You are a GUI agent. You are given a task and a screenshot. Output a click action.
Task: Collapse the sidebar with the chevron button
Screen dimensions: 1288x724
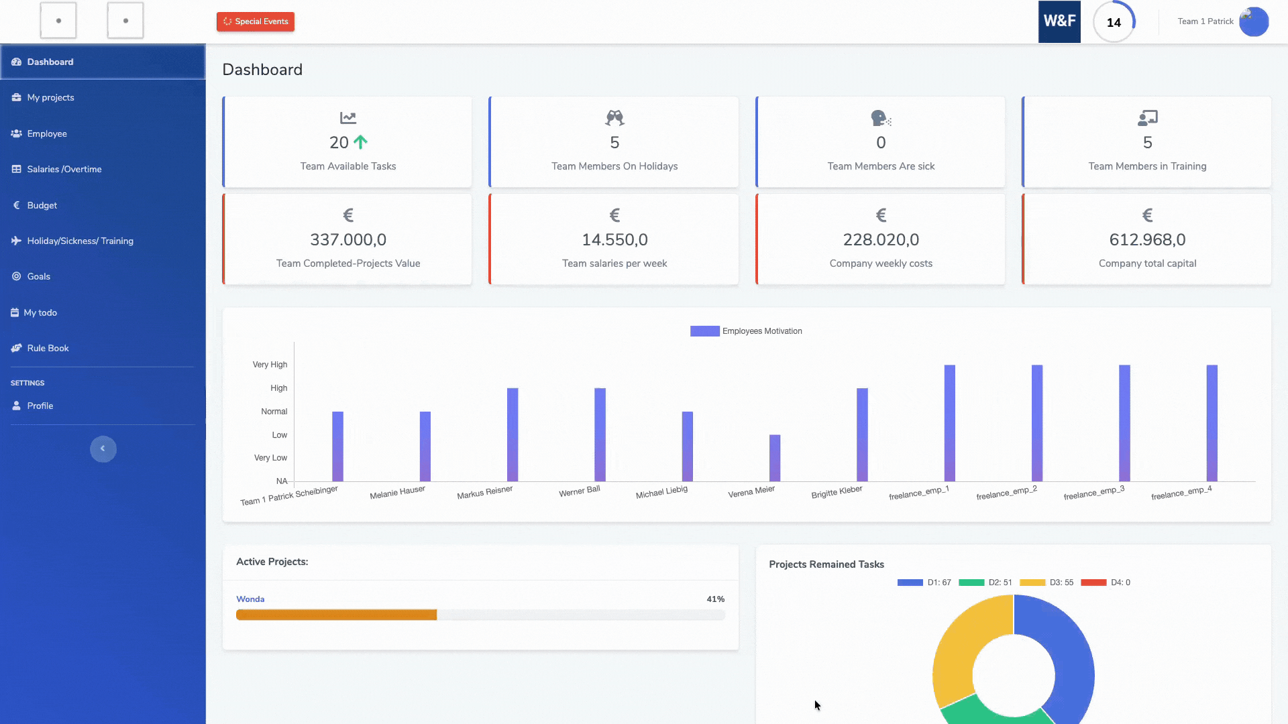[103, 448]
